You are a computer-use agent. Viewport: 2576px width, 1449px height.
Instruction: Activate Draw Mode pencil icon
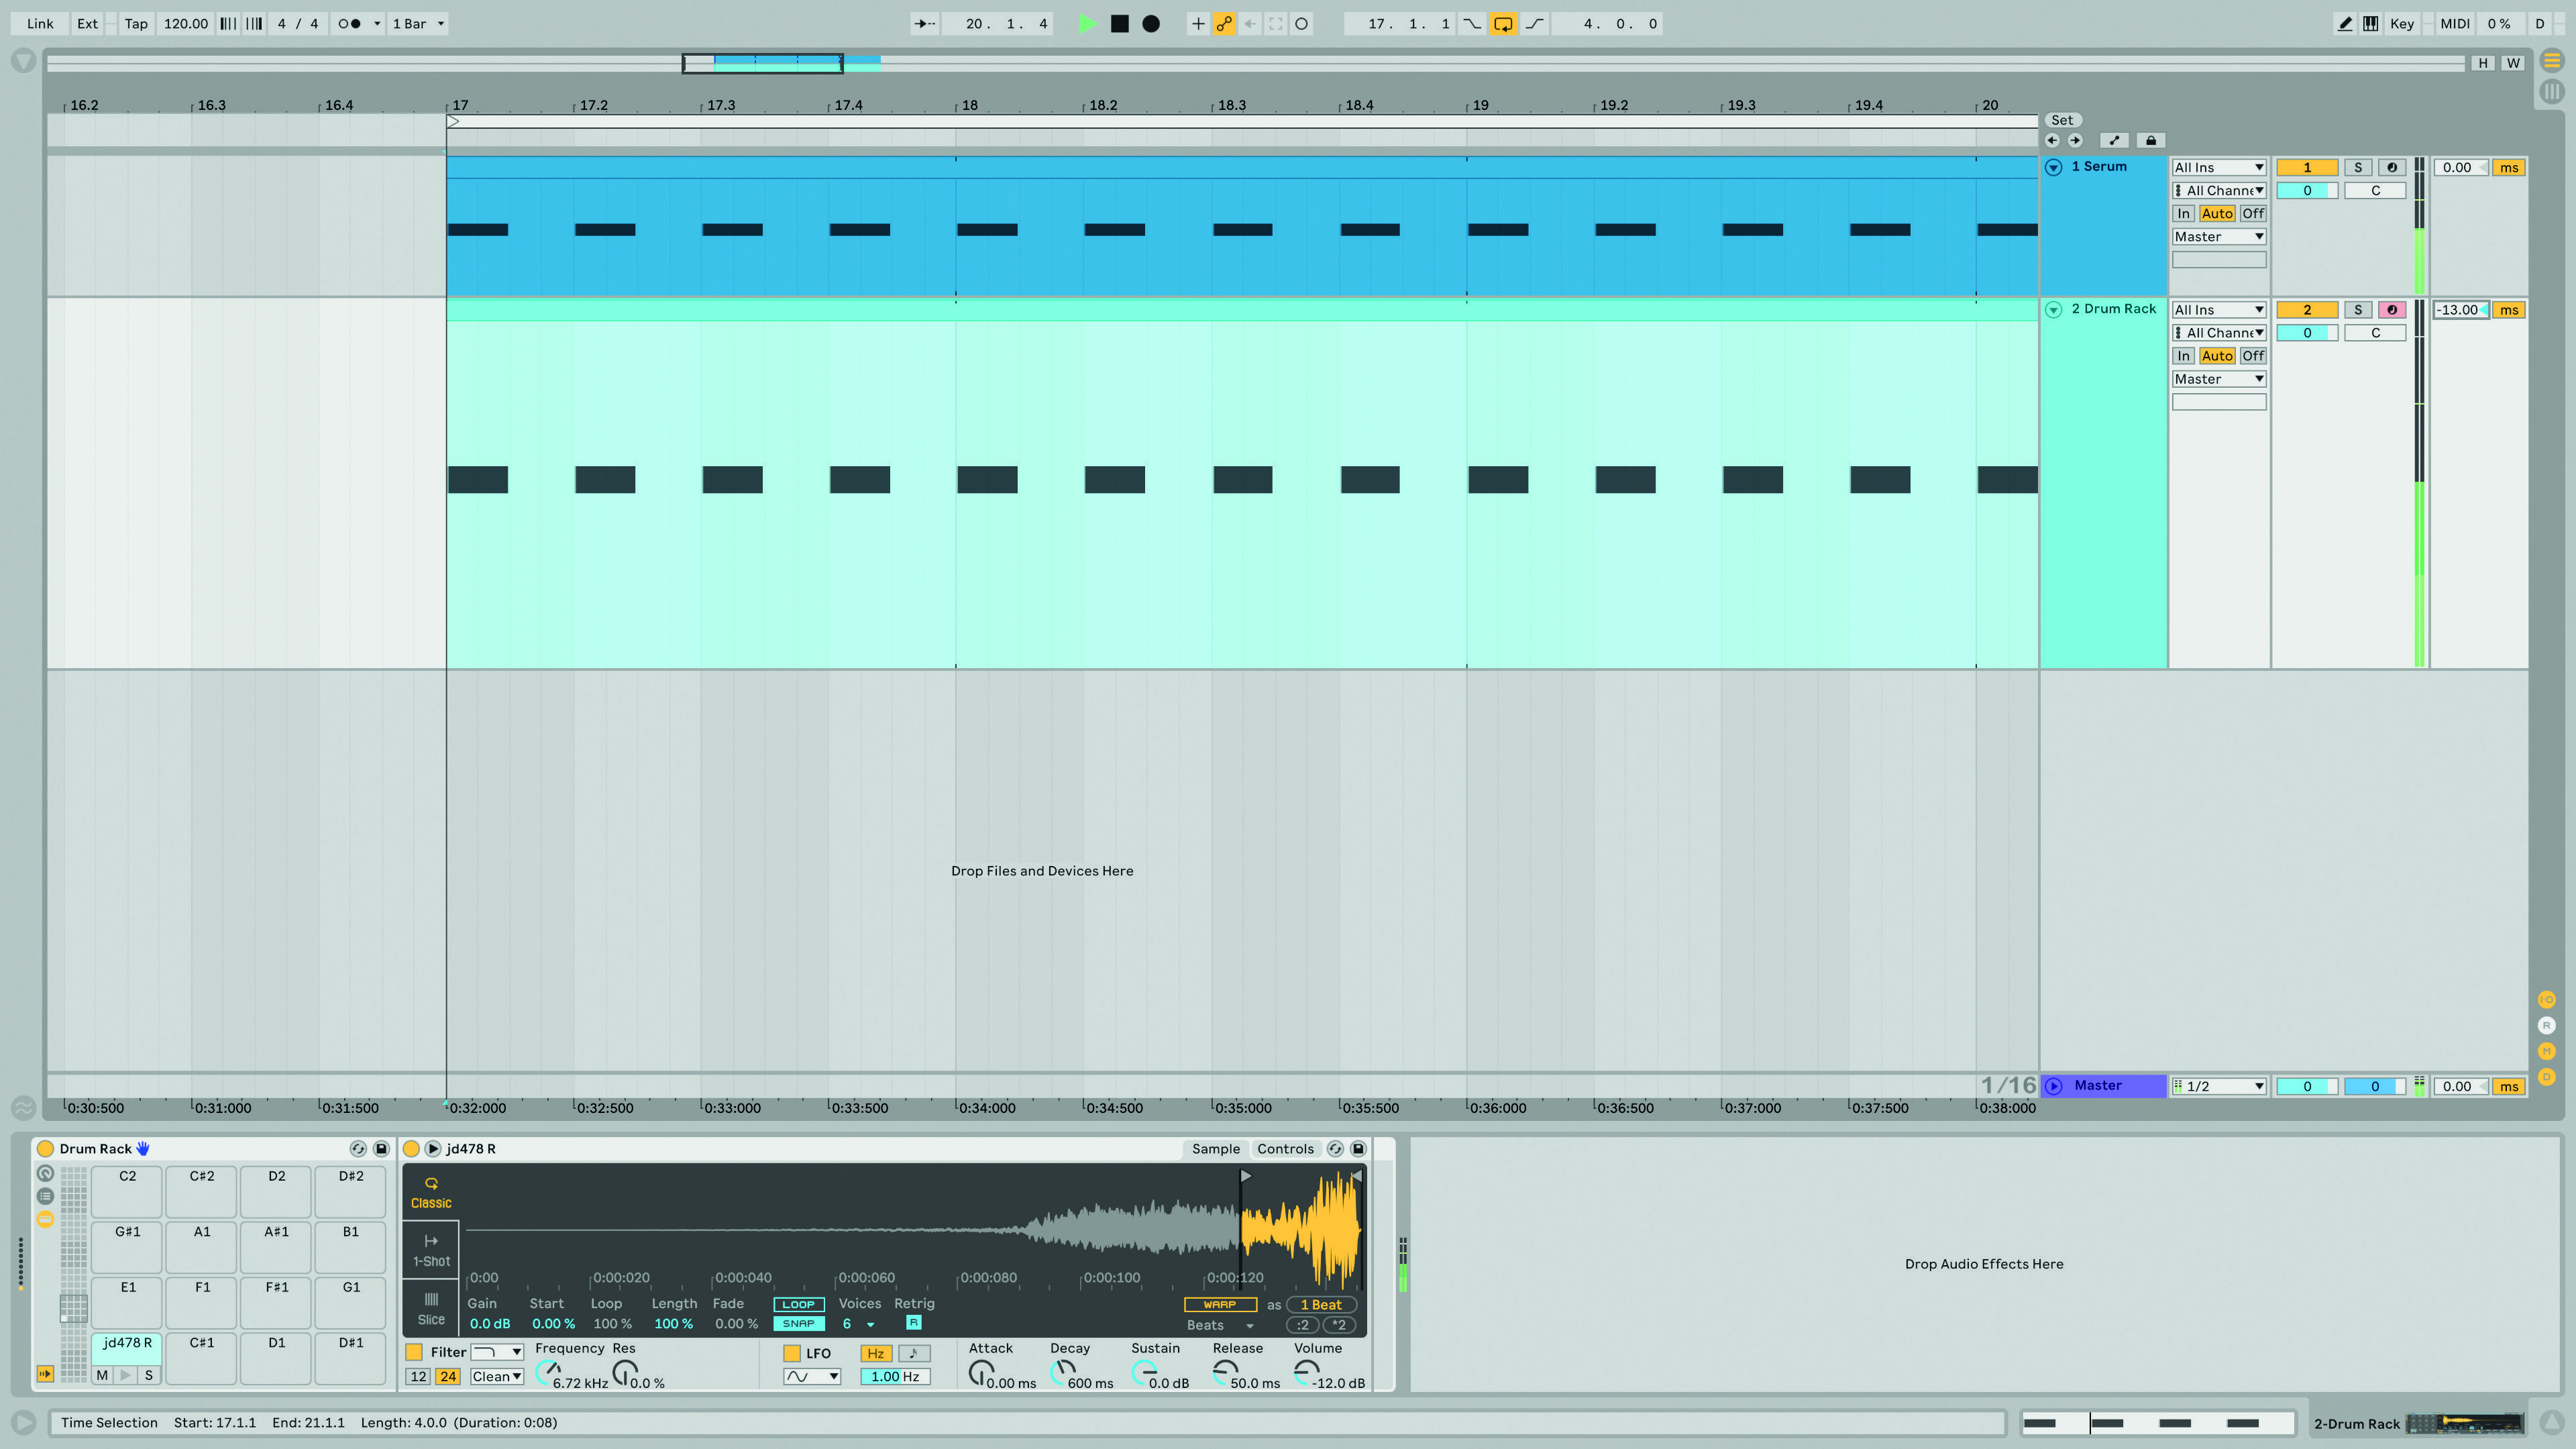coord(2344,24)
